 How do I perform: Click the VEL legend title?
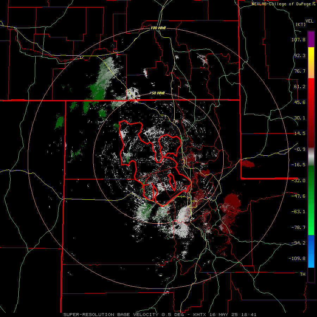click(x=309, y=21)
